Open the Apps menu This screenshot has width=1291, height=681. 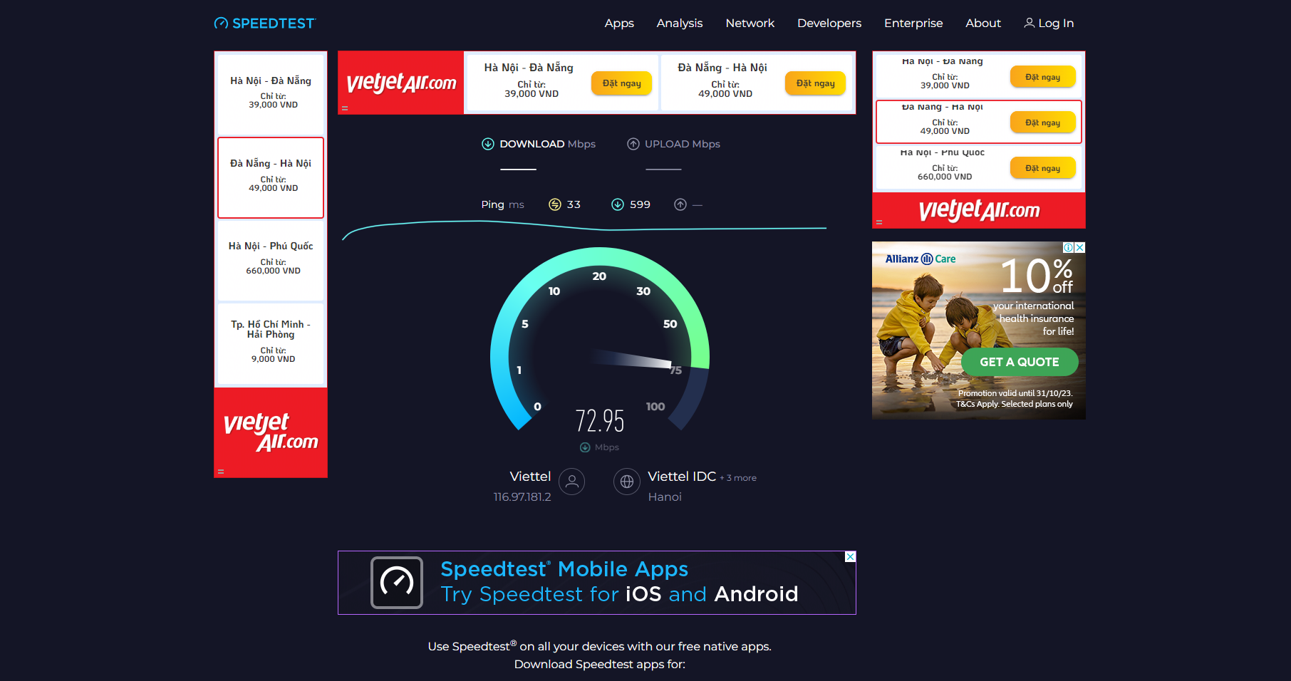(x=619, y=24)
